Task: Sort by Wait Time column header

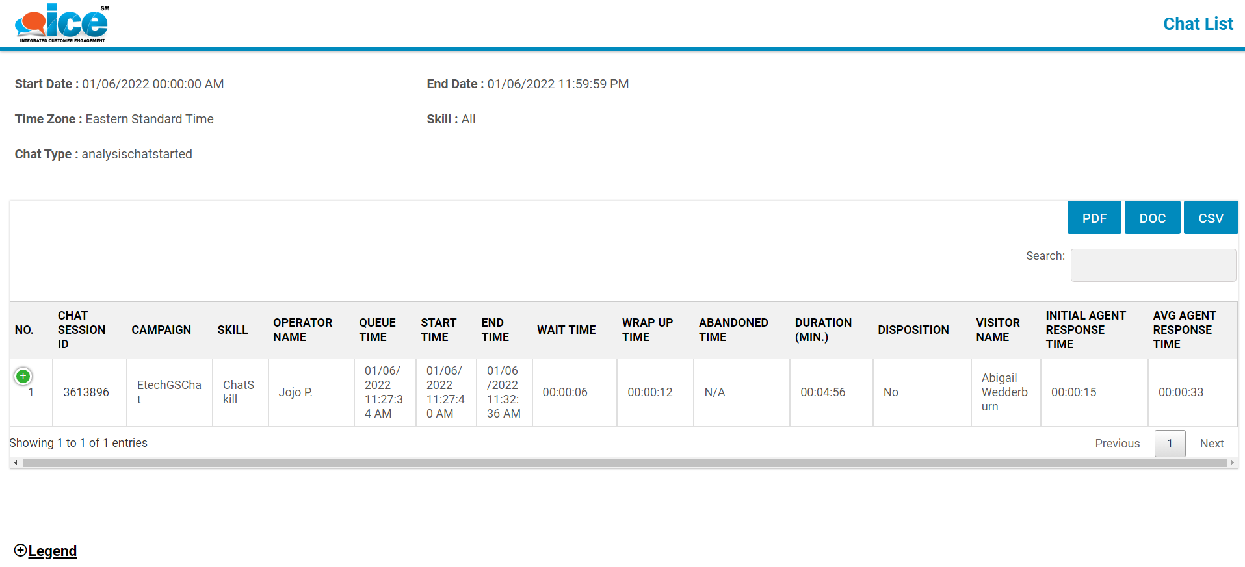Action: point(566,330)
